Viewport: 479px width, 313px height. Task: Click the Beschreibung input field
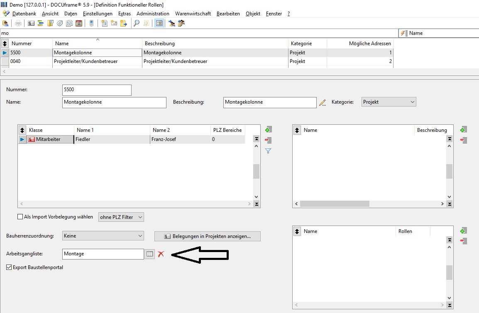pyautogui.click(x=270, y=102)
